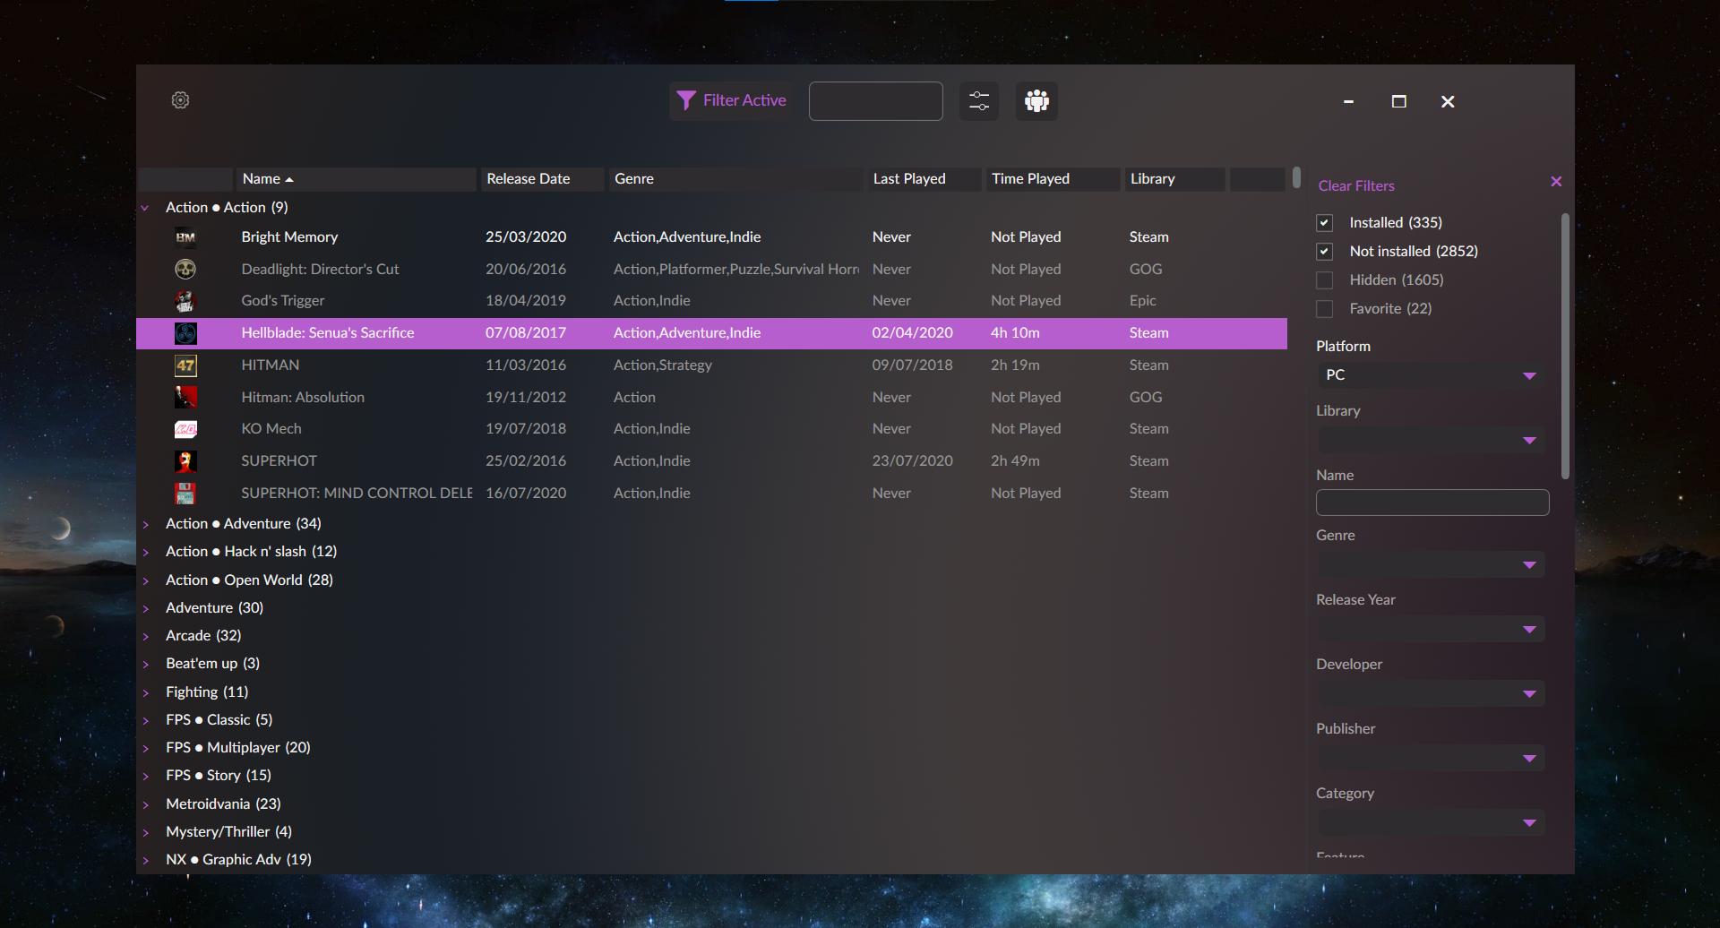Screen dimensions: 1720x928
Task: Enable the Favorite (22) filter checkbox
Action: point(1324,309)
